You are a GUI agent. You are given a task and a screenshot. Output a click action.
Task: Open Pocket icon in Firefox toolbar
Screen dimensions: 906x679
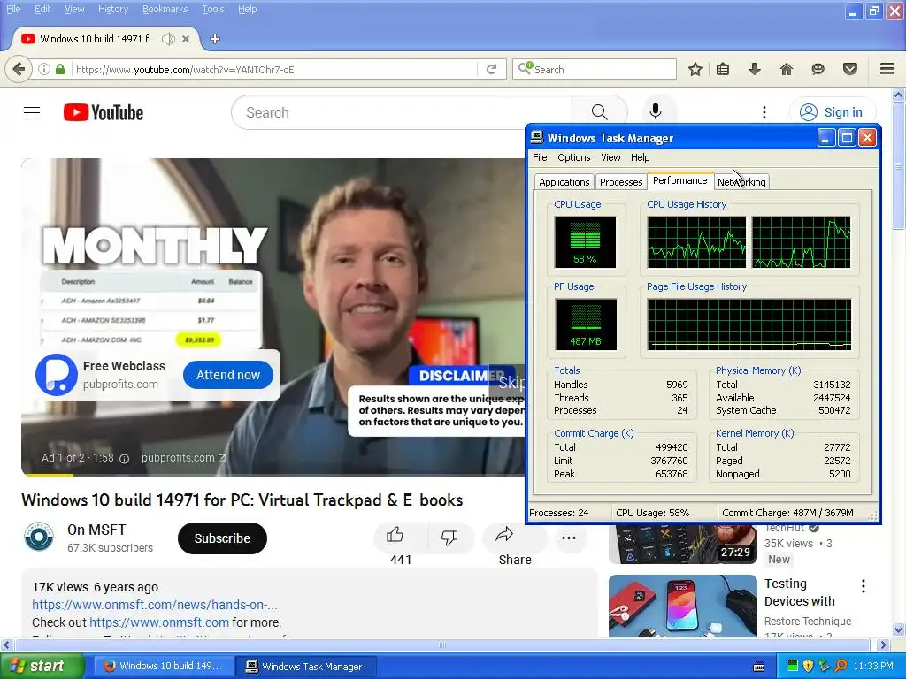pos(850,69)
